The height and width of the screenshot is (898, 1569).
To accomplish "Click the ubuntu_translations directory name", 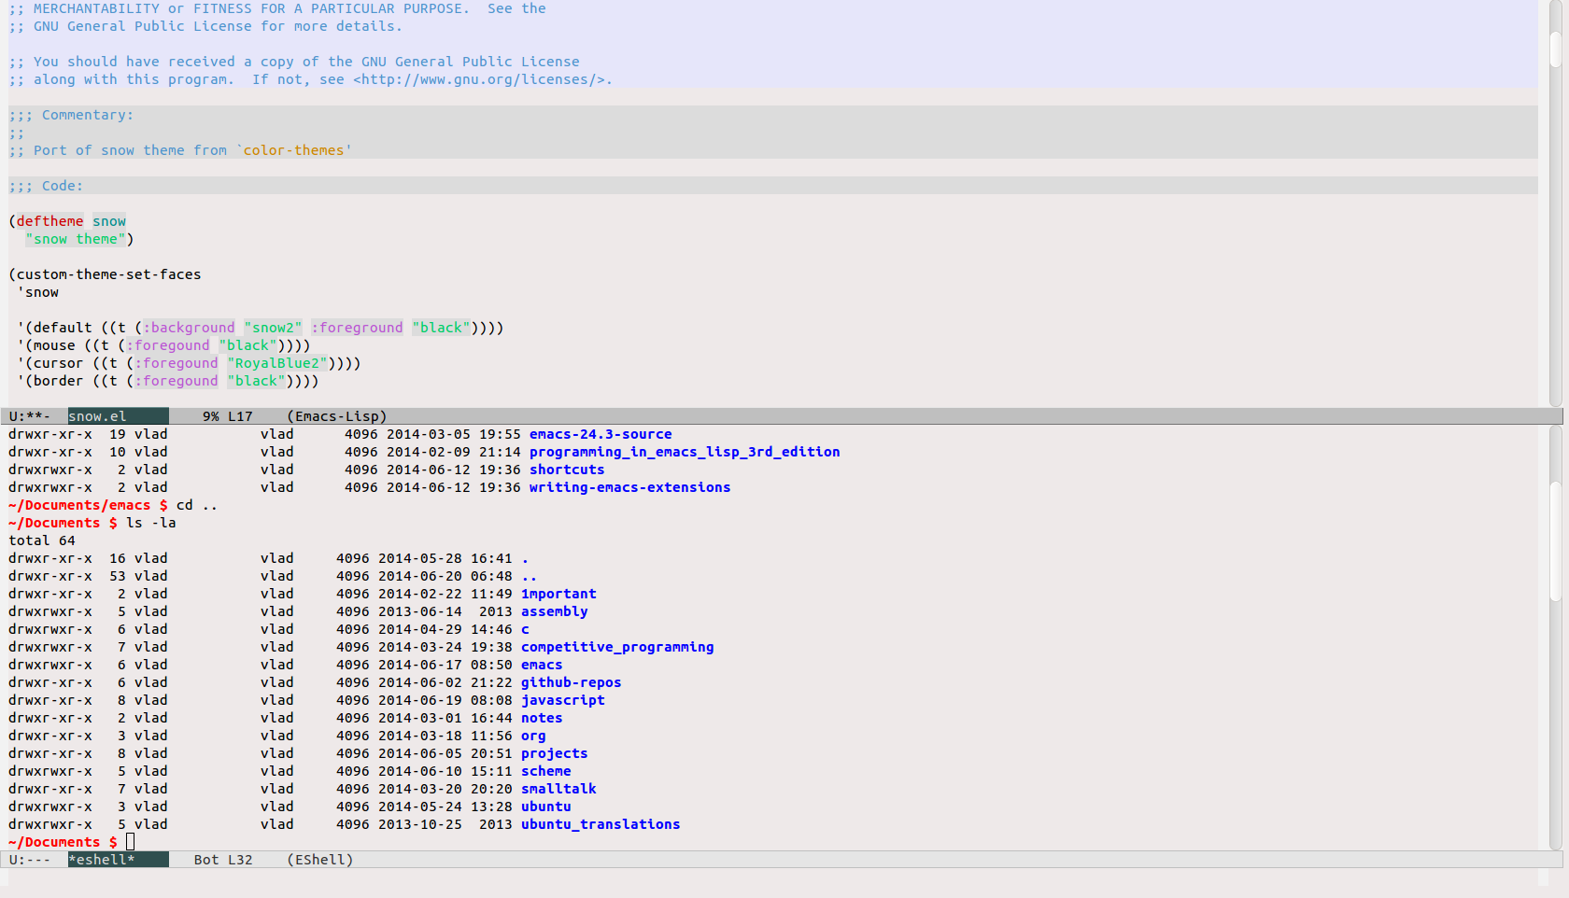I will click(601, 824).
